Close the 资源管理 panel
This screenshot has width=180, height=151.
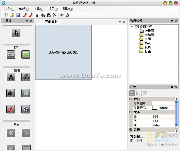click(176, 21)
